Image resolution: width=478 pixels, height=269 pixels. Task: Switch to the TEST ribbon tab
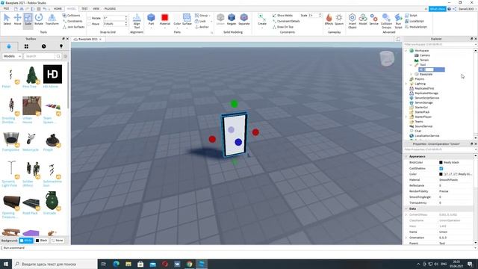[x=84, y=9]
